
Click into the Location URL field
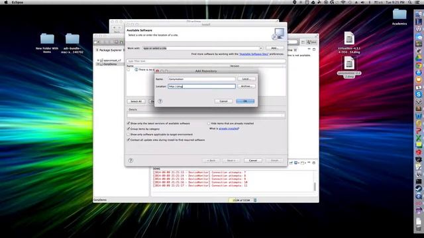(201, 87)
